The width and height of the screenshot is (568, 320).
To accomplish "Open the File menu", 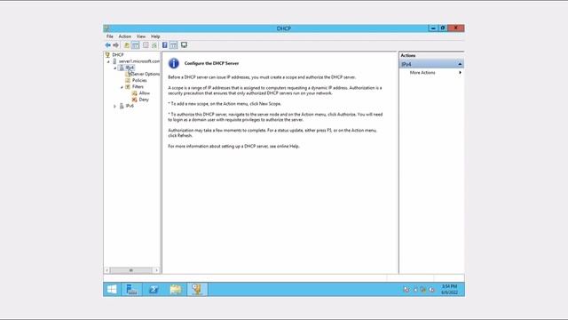I will 110,36.
